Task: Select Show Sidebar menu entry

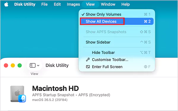Action: (x=117, y=42)
